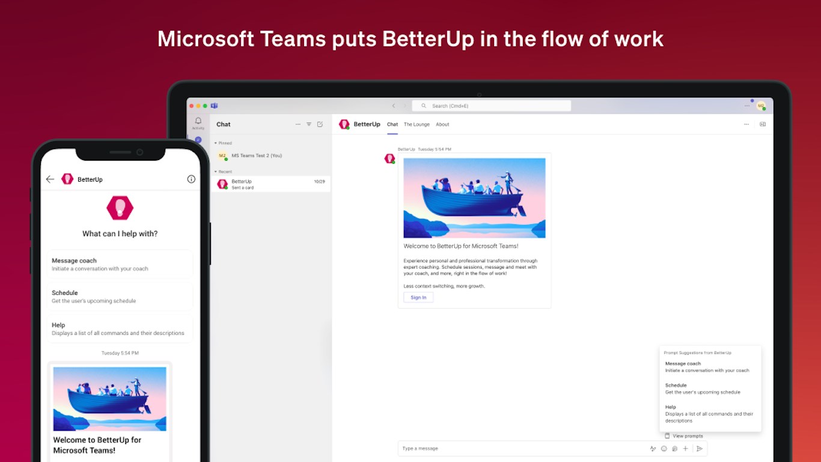Click the 'Welcome to BetterUp for Microsoft Teams!' text on the desktop card
The width and height of the screenshot is (821, 462).
(461, 246)
